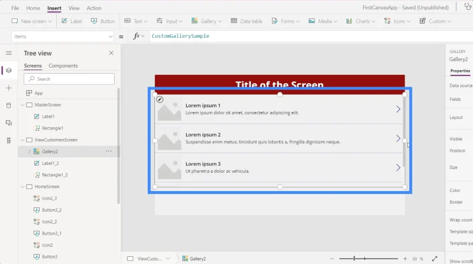Click the gallery edit pencil icon
The image size is (473, 264).
tap(160, 99)
